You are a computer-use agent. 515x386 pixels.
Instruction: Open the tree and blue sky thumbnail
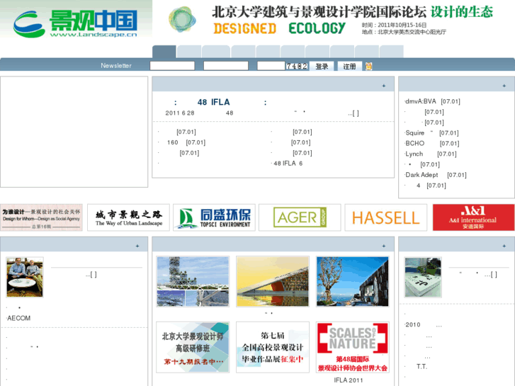click(x=352, y=282)
